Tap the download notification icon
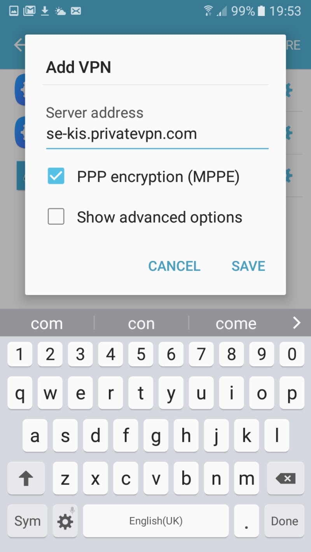Screen dimensions: 311x552 (45, 11)
